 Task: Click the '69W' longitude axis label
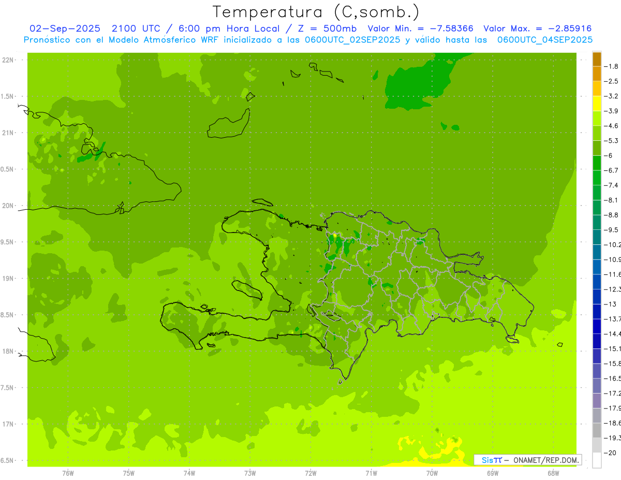[x=493, y=473]
